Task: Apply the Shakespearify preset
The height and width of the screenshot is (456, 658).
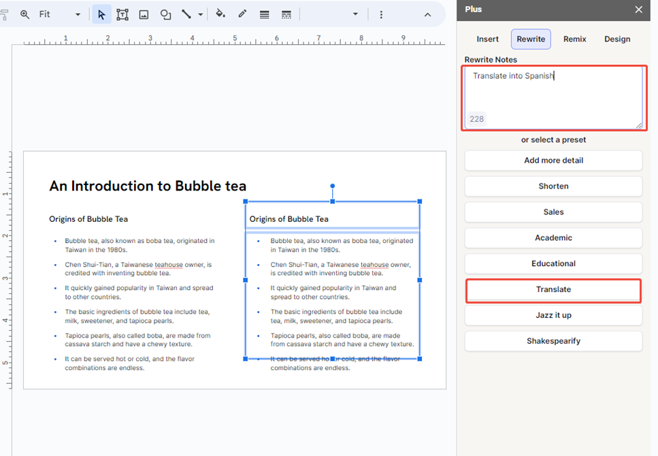Action: pyautogui.click(x=553, y=341)
